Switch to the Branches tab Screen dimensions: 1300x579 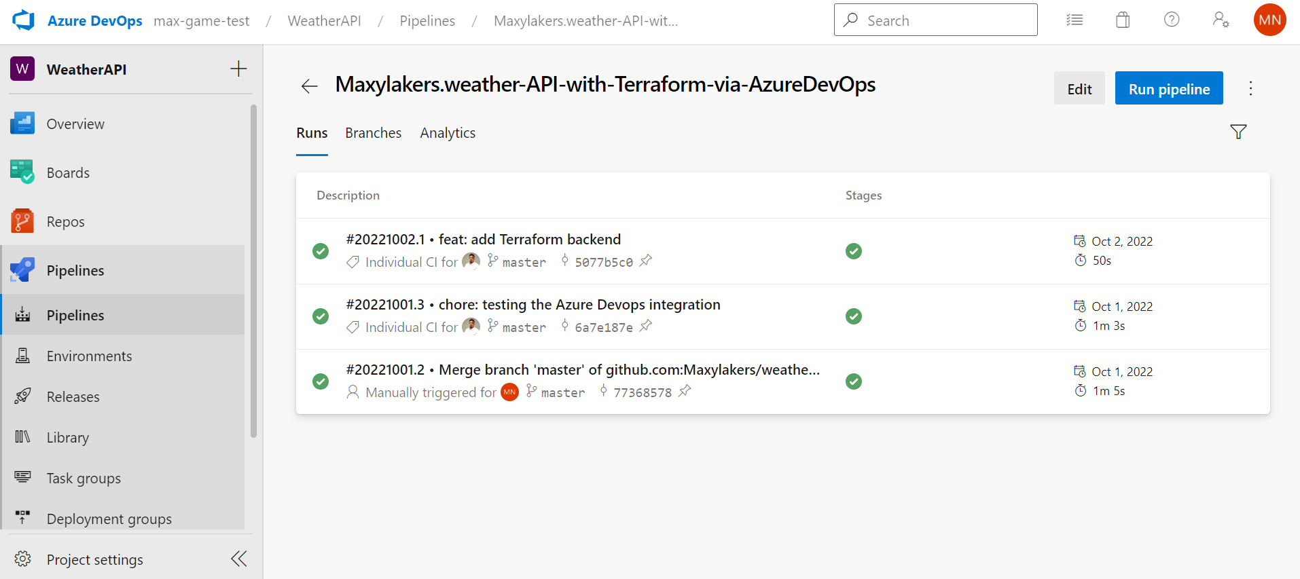point(373,133)
